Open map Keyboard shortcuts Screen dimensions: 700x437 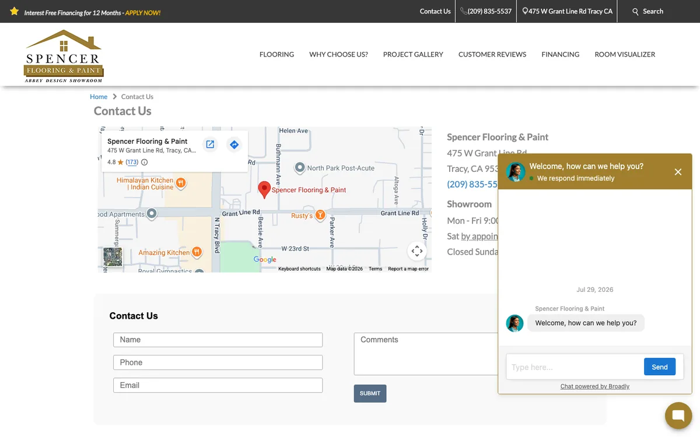[x=299, y=269]
